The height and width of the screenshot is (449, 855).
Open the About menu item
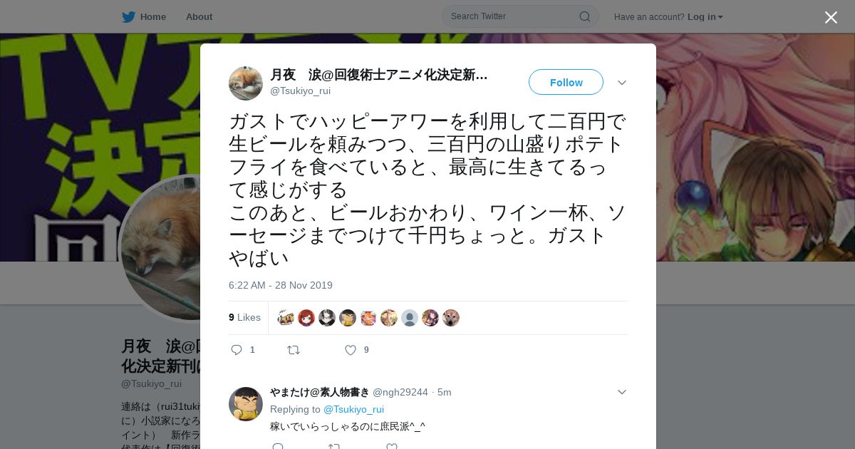coord(199,16)
